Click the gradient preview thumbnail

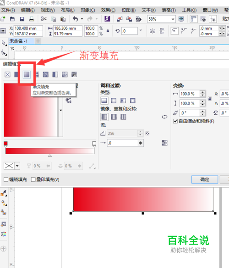pyautogui.click(x=31, y=110)
